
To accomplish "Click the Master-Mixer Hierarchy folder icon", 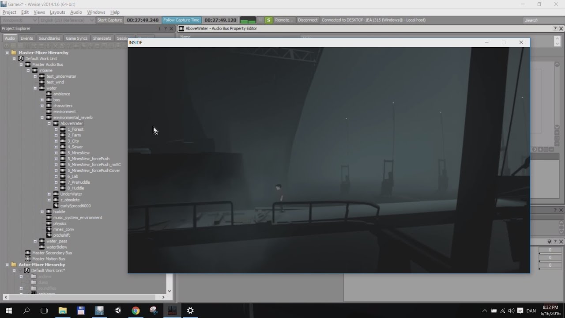I will (x=14, y=53).
